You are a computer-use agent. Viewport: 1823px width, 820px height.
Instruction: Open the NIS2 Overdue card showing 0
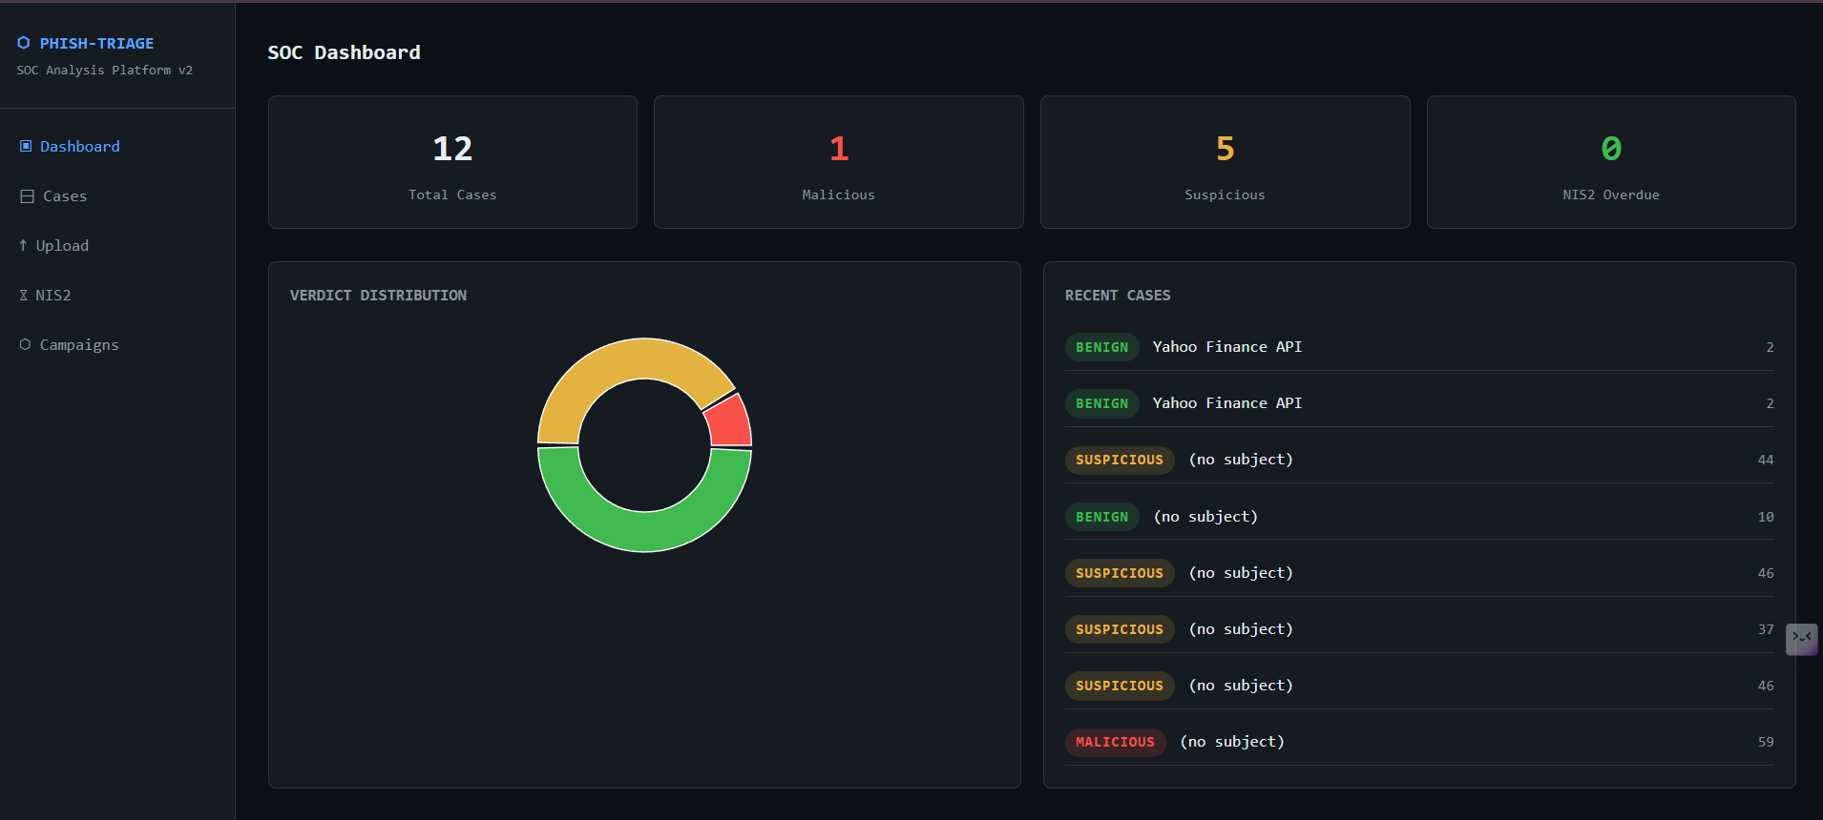(x=1611, y=162)
